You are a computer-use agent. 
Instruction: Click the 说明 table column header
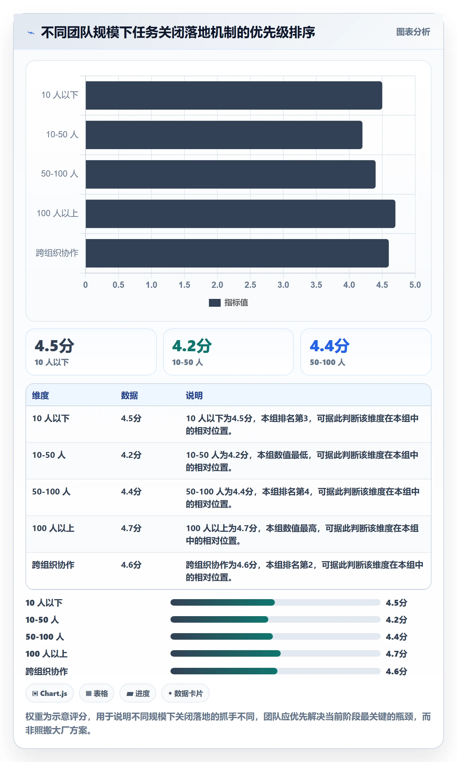point(194,395)
